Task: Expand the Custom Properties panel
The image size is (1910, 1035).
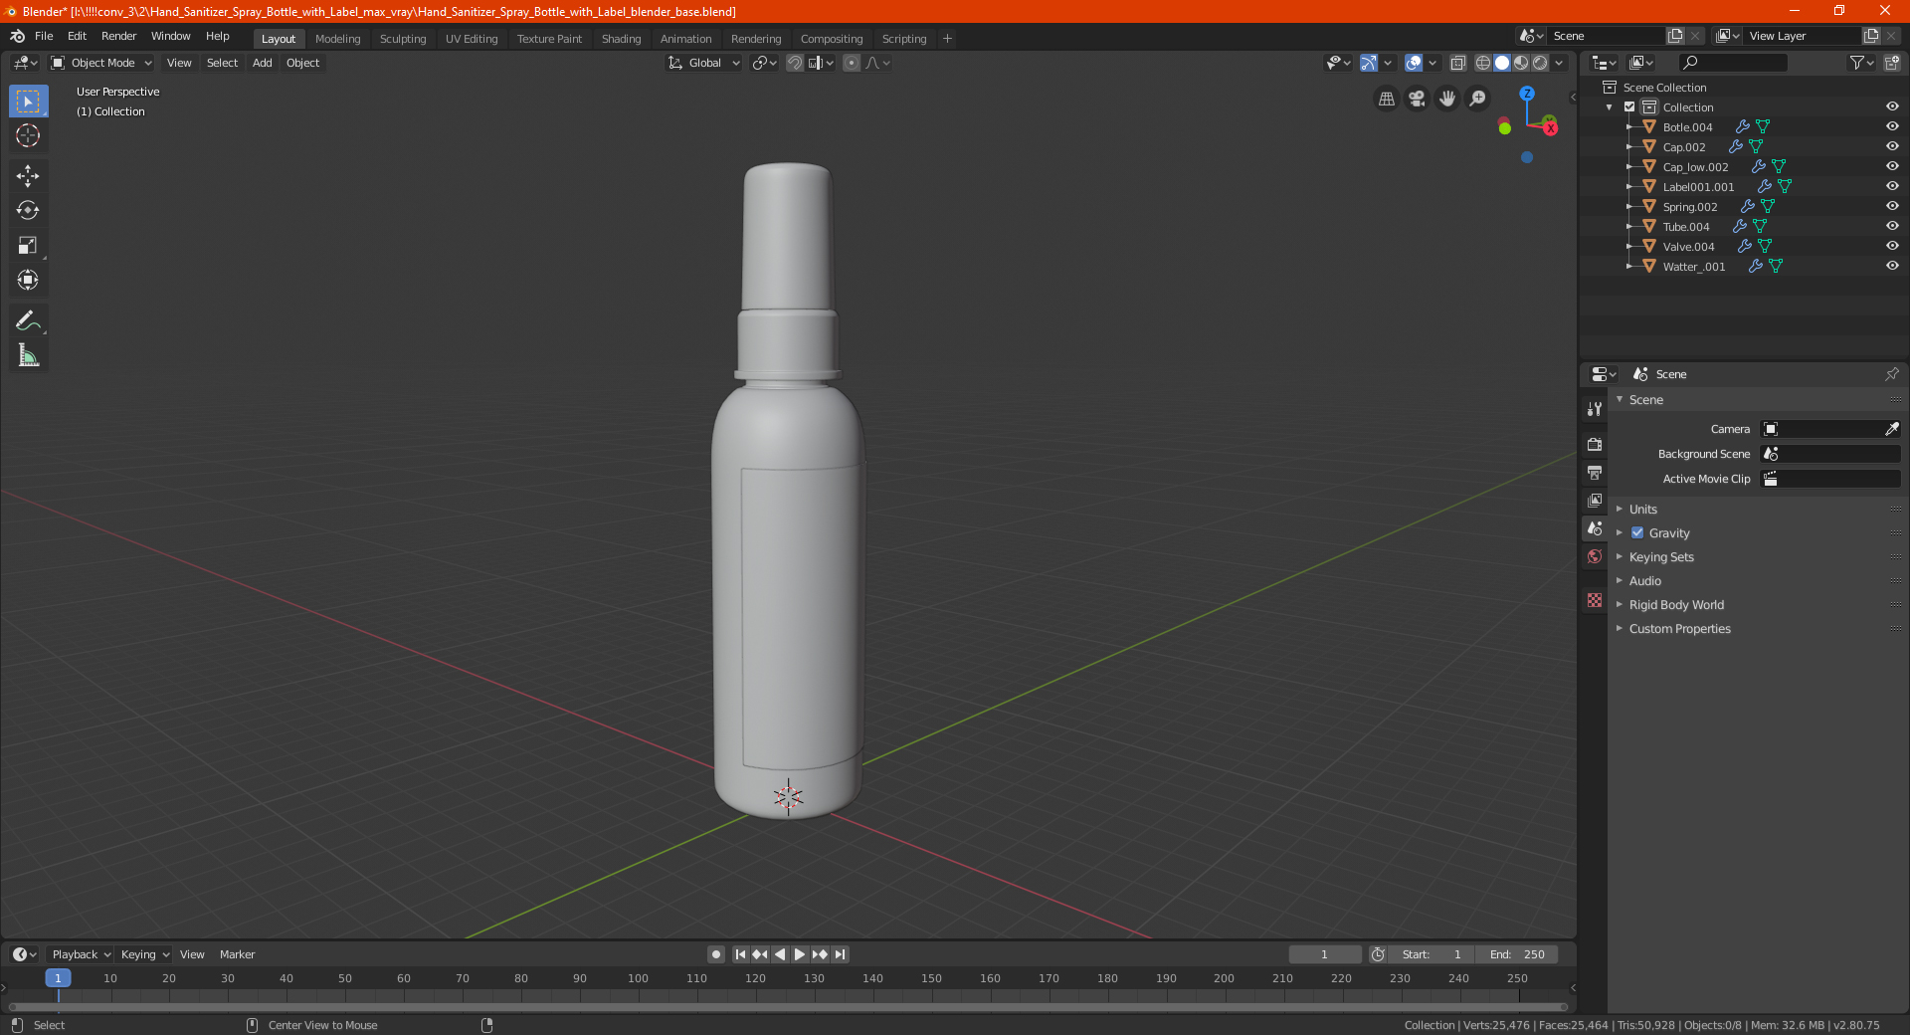Action: [x=1679, y=629]
